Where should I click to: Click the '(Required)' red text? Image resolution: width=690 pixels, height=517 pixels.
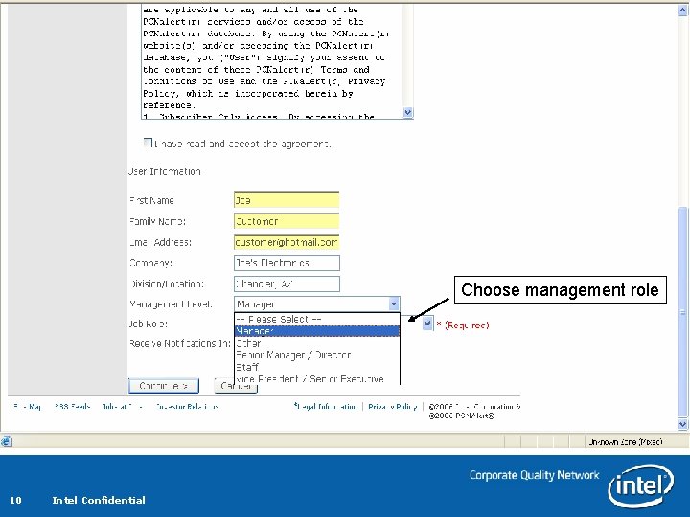pos(467,325)
